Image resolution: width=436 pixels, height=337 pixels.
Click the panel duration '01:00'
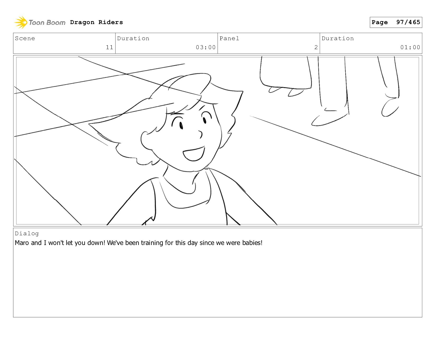pyautogui.click(x=410, y=47)
